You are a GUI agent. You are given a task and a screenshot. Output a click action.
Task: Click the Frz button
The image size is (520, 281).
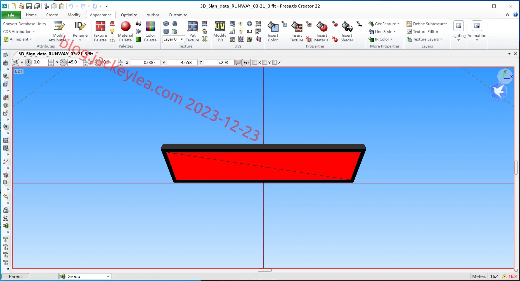pyautogui.click(x=246, y=62)
